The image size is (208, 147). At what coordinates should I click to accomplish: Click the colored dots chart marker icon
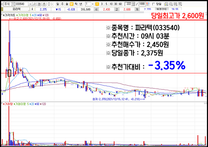[148, 4]
